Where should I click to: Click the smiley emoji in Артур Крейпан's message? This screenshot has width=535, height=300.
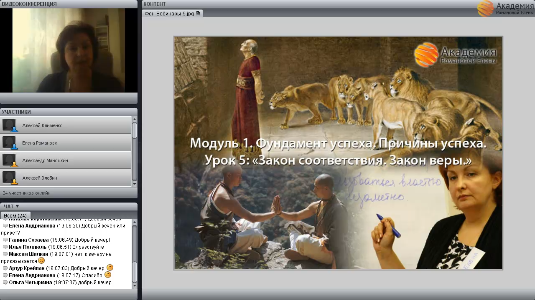pyautogui.click(x=110, y=267)
